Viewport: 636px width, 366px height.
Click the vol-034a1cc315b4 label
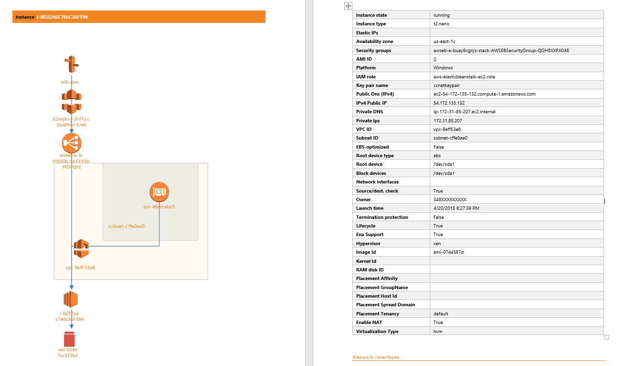(x=68, y=353)
